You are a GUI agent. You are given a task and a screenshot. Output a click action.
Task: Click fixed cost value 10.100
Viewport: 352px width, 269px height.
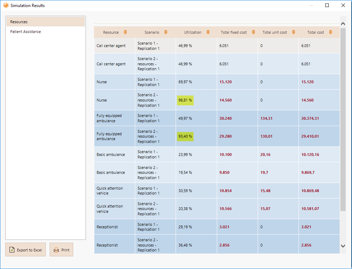pos(226,155)
